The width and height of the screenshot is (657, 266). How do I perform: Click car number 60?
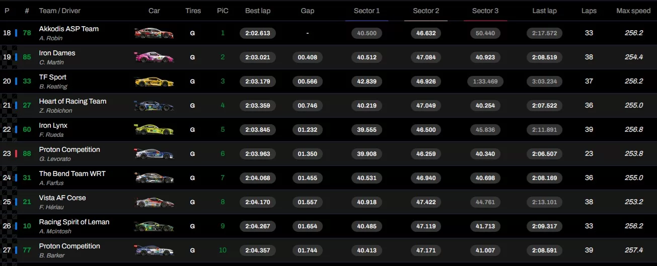(27, 130)
